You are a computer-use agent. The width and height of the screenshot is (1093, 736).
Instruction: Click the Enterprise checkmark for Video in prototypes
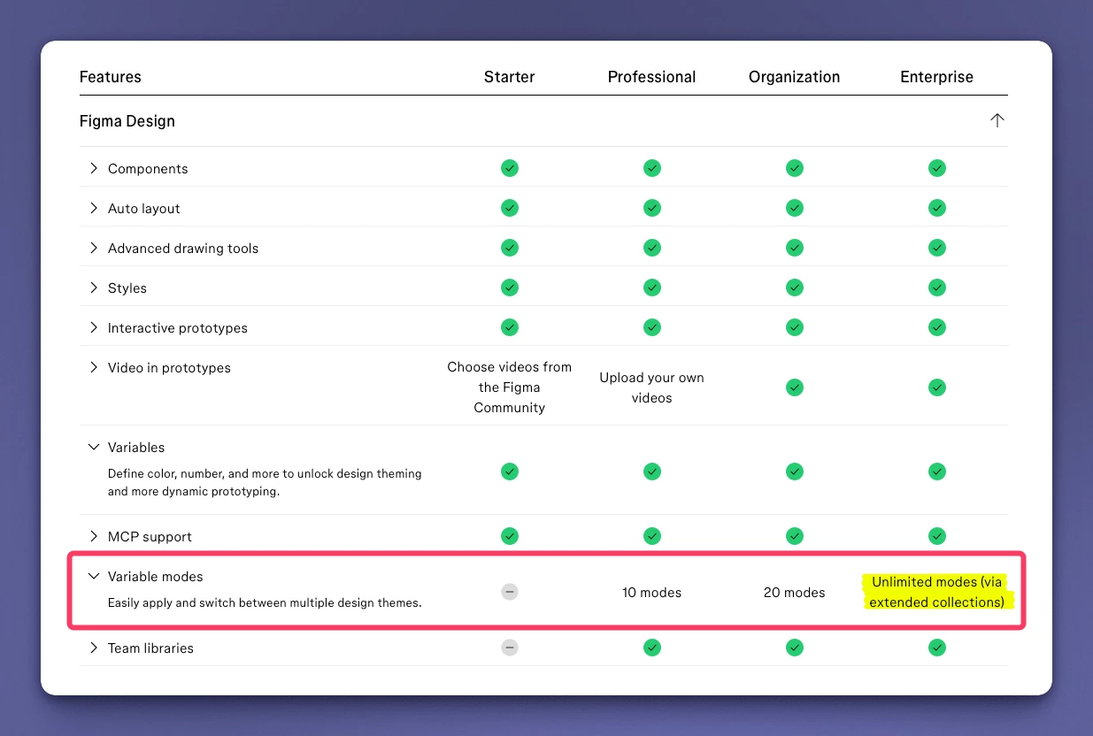937,387
